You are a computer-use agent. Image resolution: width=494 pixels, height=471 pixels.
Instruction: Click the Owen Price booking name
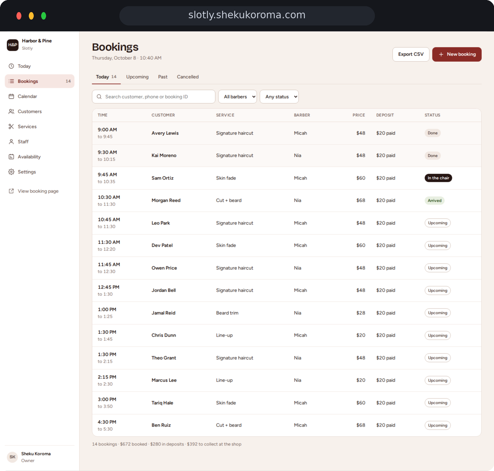tap(164, 268)
